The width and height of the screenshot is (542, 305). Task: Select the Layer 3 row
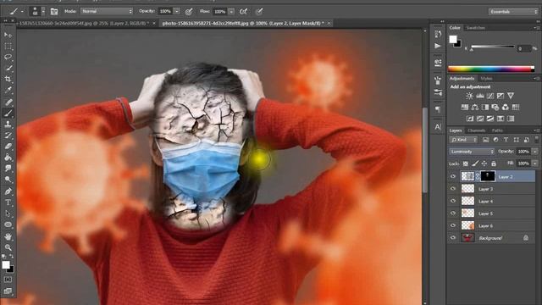[x=492, y=189]
